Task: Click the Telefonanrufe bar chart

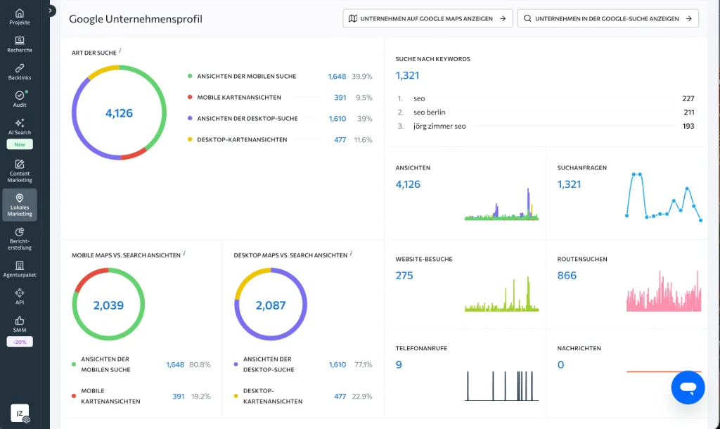Action: (x=501, y=386)
